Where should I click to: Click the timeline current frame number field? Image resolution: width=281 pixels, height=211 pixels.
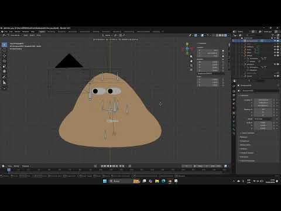[x=187, y=166]
